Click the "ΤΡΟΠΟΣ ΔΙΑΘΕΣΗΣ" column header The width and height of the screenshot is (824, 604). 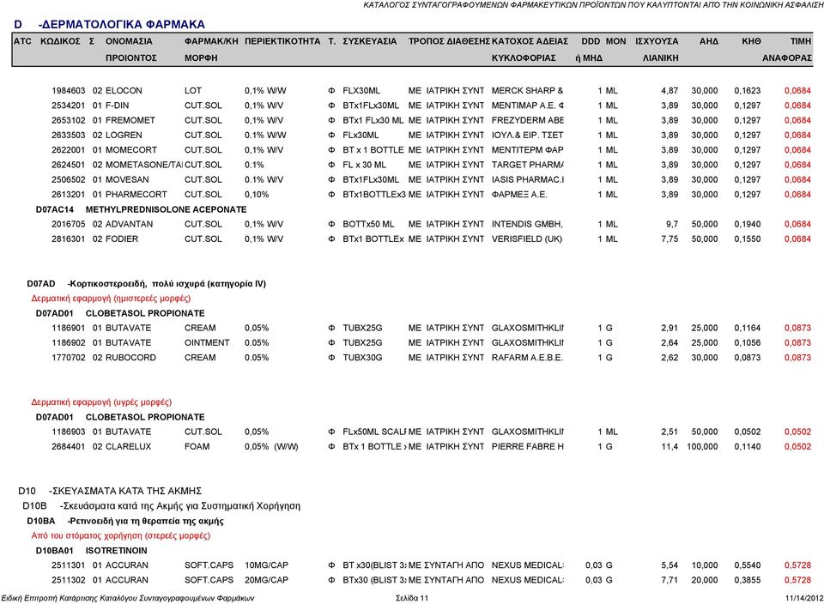point(449,41)
